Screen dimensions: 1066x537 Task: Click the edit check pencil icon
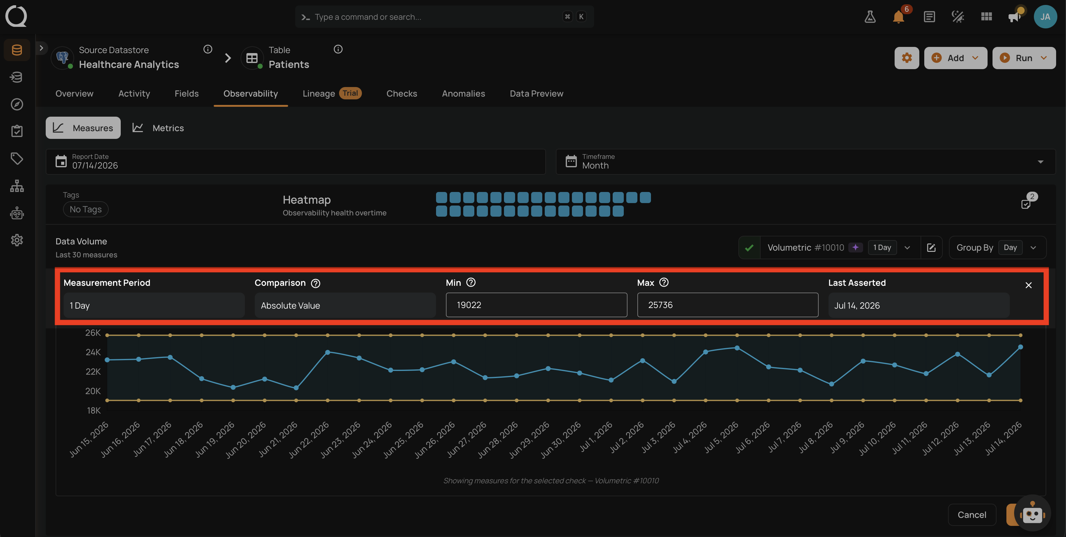tap(931, 248)
